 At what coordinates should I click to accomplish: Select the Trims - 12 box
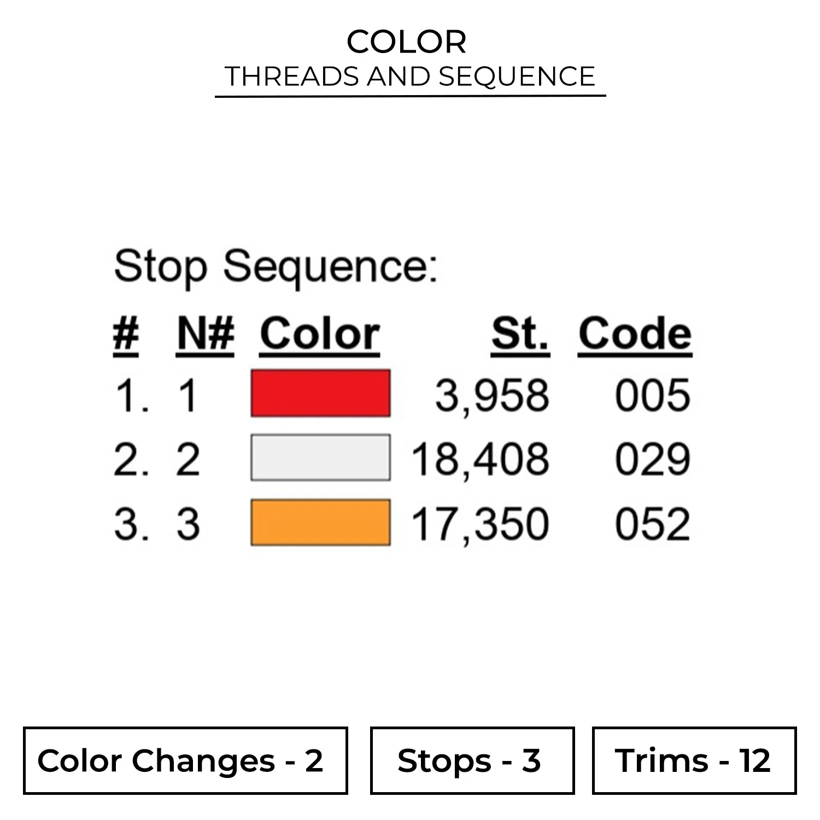tap(694, 760)
